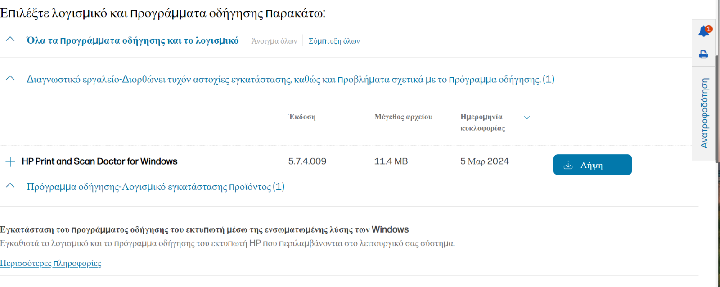Collapse the Διαγνωστικό εργαλείο section chevron
720x287 pixels.
tap(10, 78)
